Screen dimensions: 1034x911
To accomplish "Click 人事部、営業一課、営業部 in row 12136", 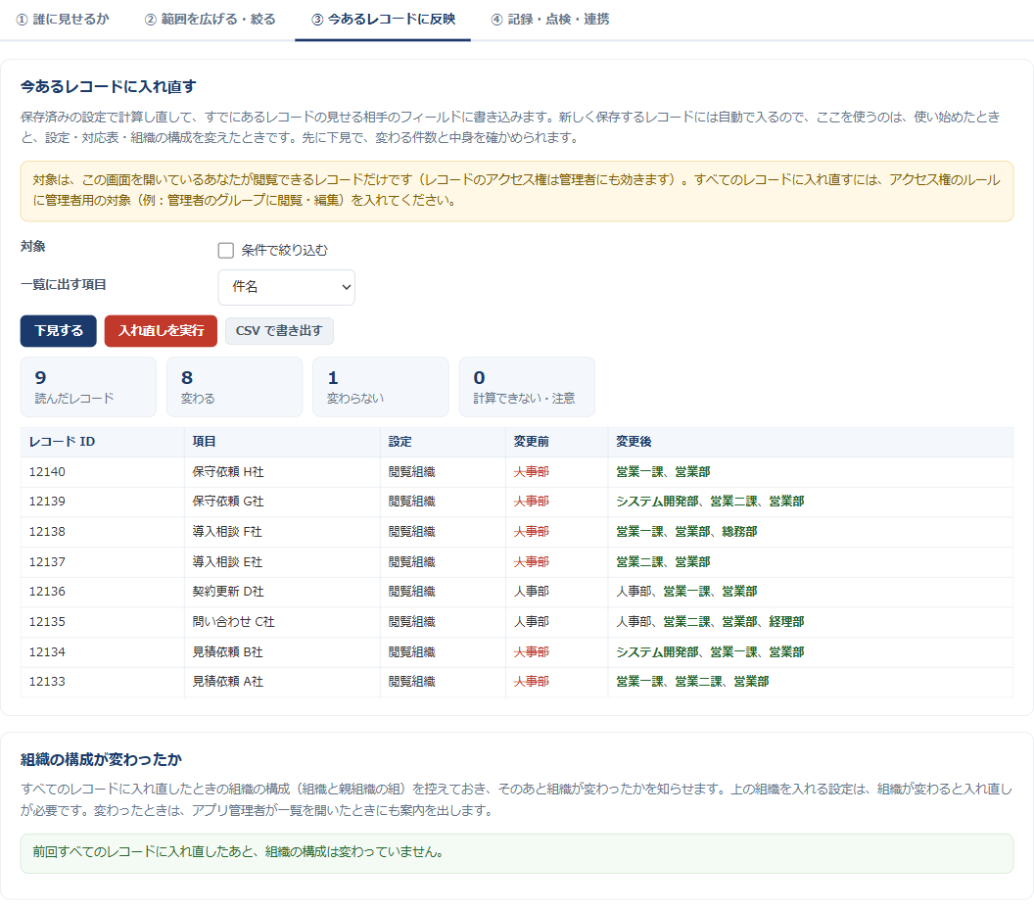I will pos(685,592).
